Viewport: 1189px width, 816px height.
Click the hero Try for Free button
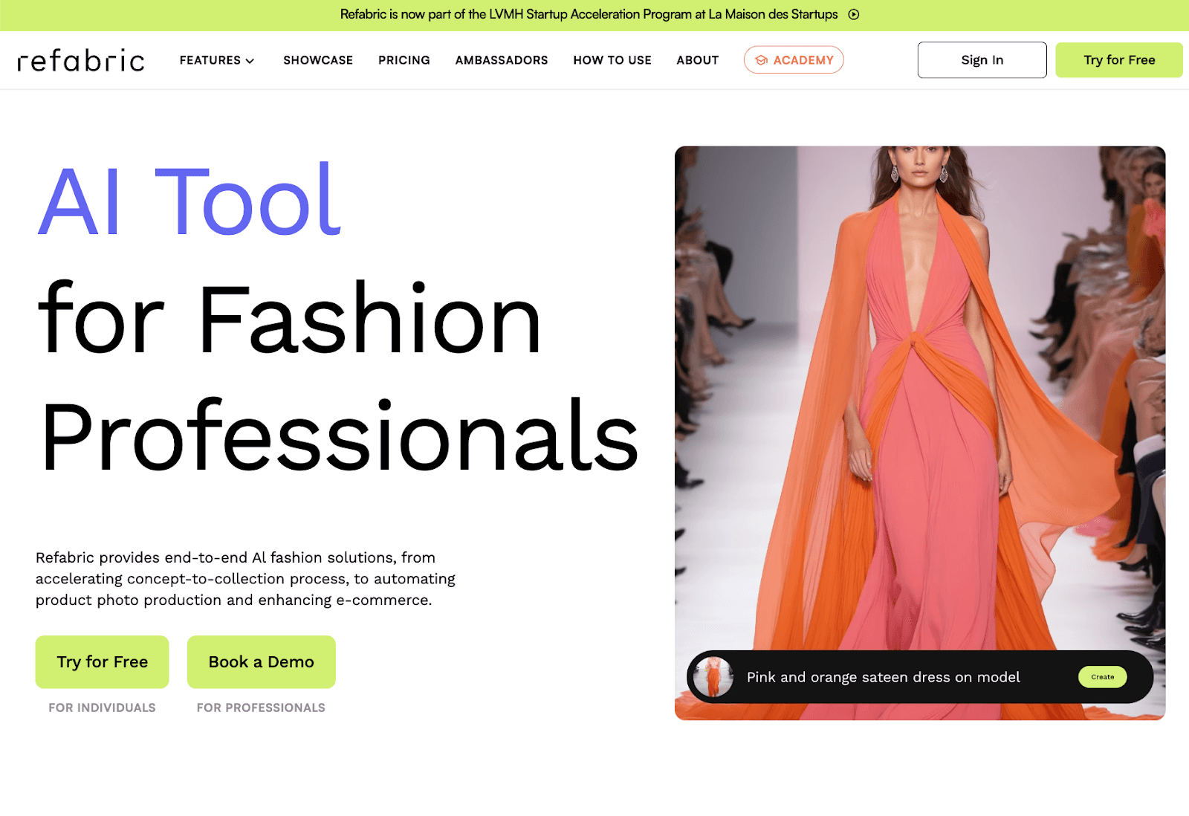(103, 661)
